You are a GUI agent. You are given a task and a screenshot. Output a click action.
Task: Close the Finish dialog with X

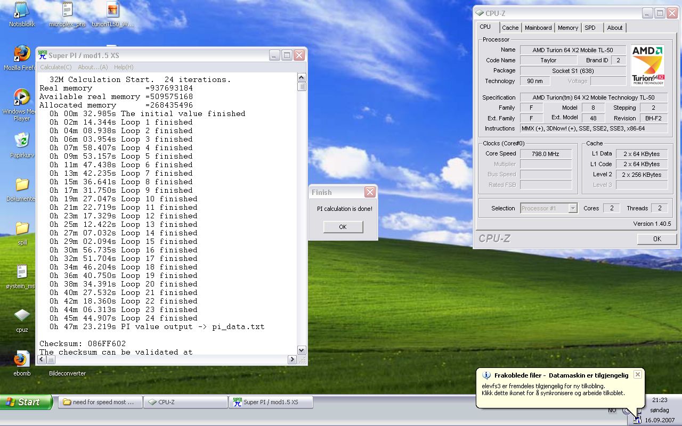pos(370,192)
